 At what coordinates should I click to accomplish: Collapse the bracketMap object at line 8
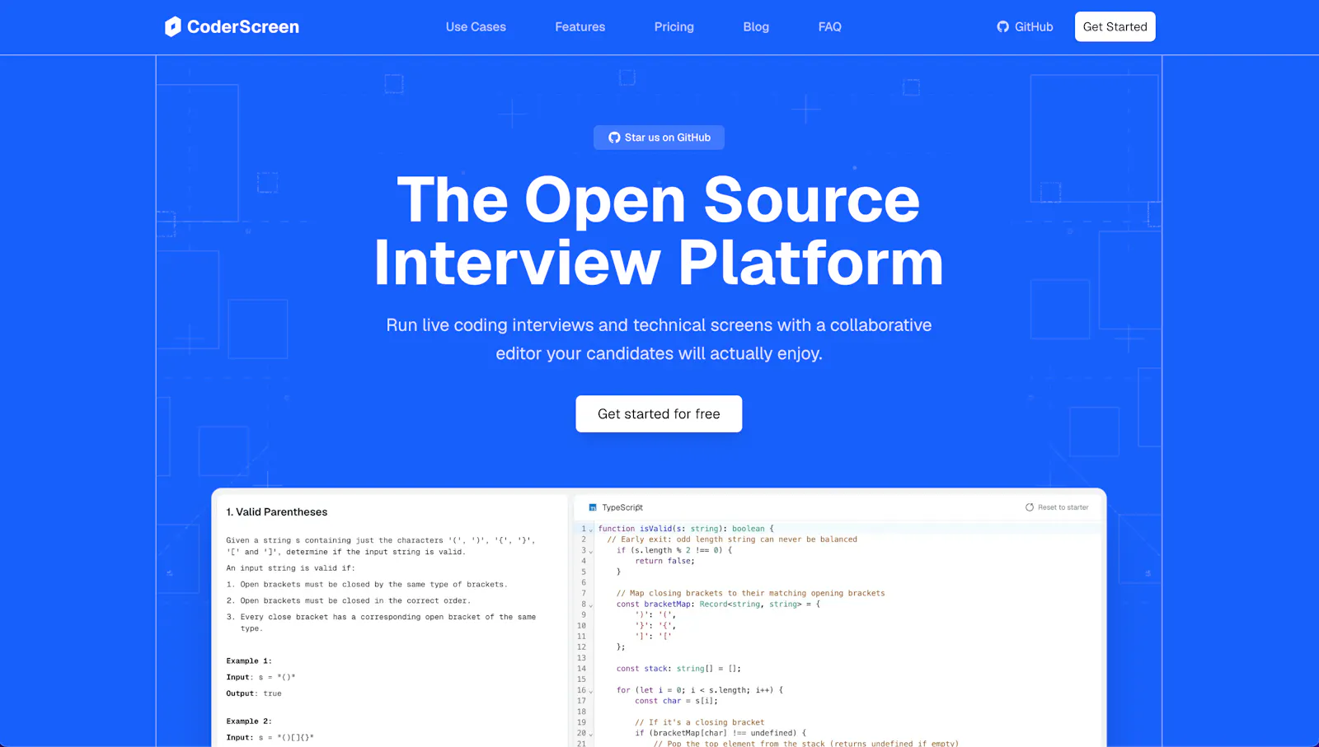591,605
